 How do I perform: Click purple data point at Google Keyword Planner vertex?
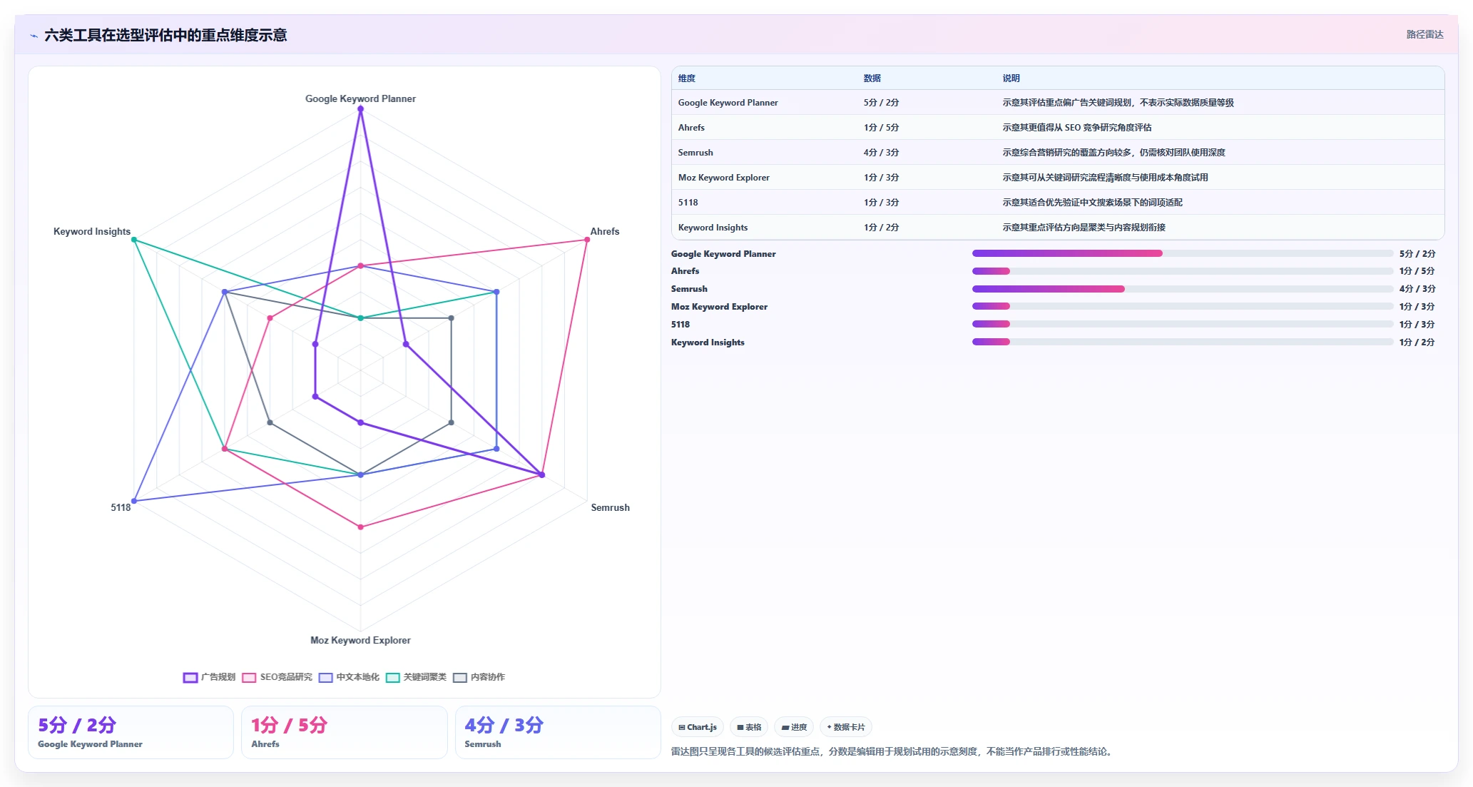pyautogui.click(x=360, y=109)
